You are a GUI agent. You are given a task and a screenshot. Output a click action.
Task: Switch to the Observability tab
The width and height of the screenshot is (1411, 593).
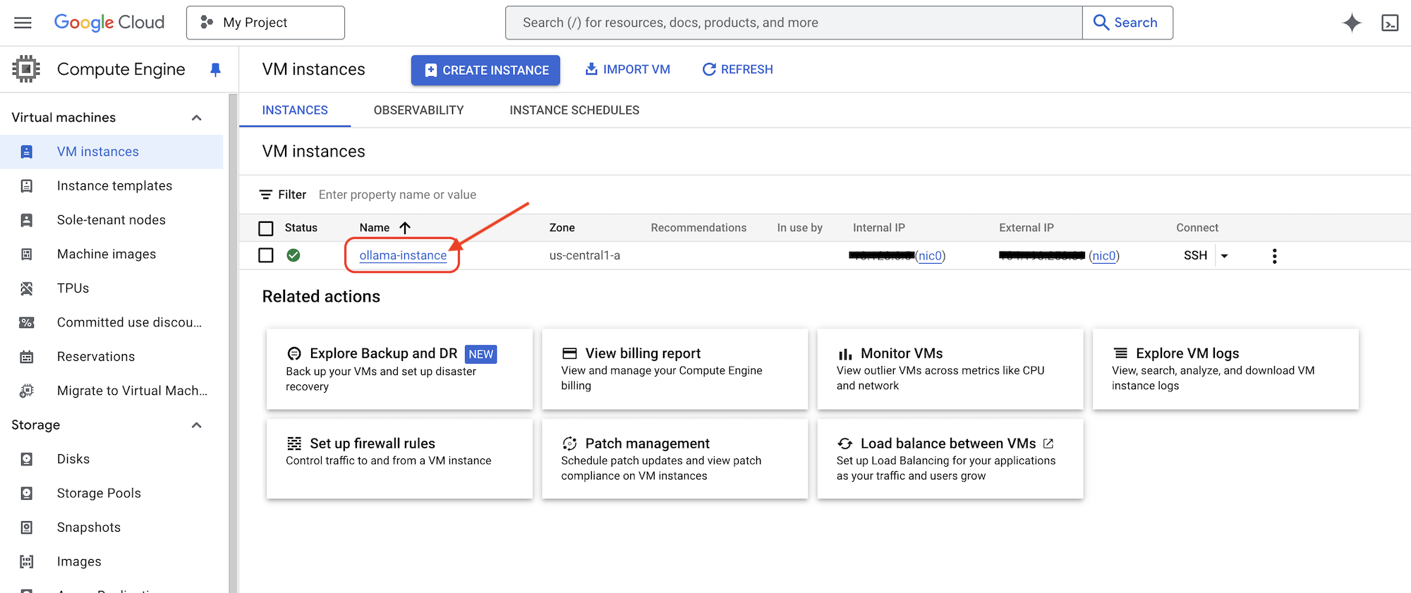418,110
